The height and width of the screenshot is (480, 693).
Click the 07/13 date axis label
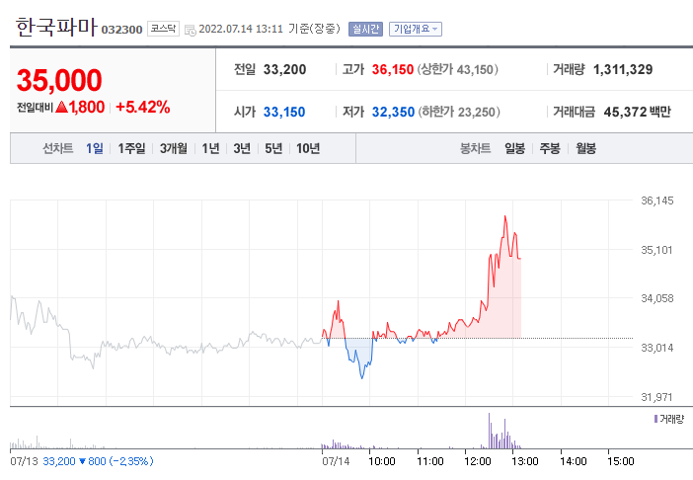[x=25, y=461]
